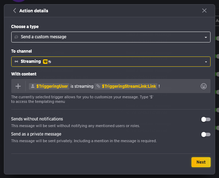Open the Choose a type dropdown
Viewport: 219px width, 178px height.
111,37
